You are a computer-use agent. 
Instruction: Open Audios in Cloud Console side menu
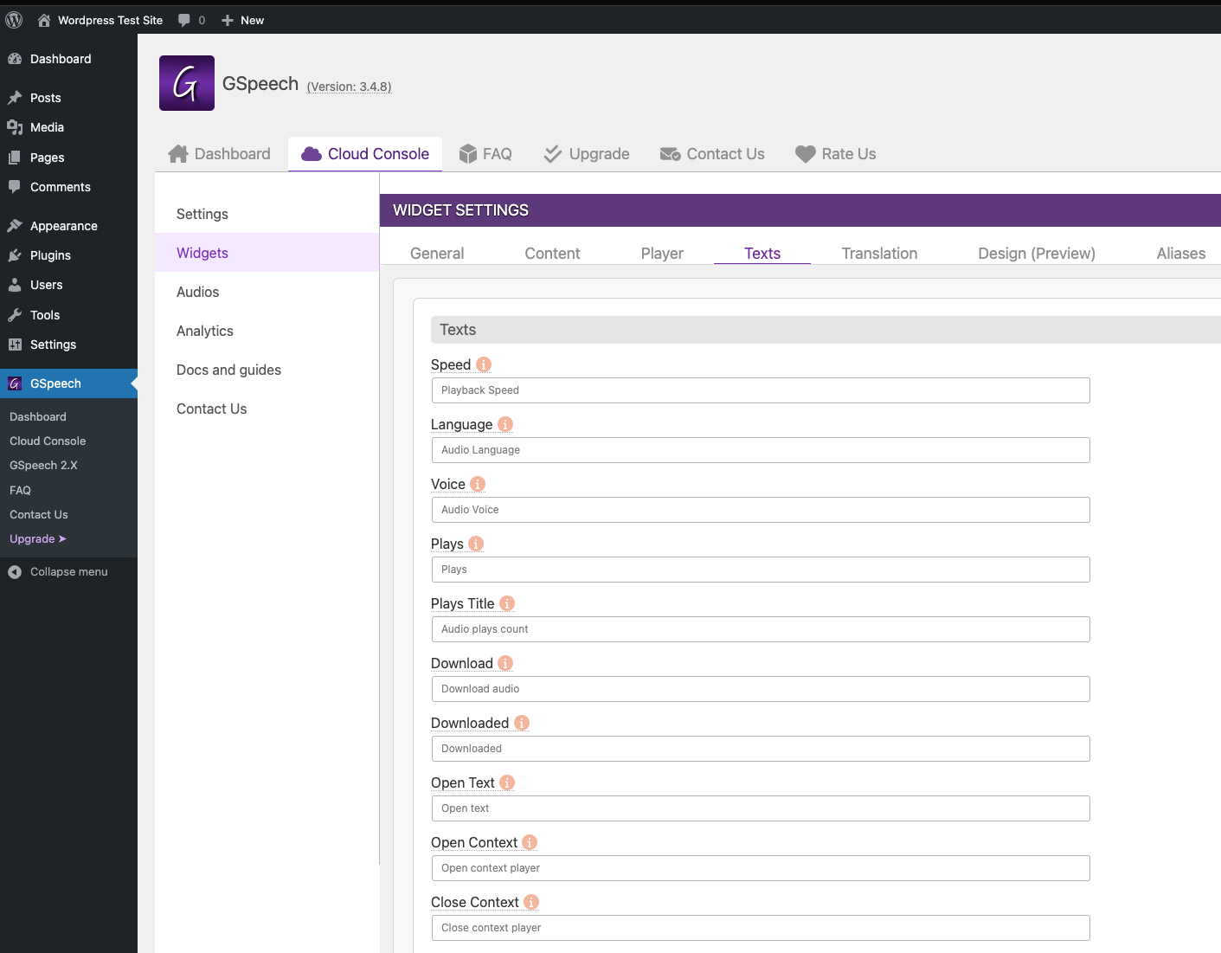pyautogui.click(x=267, y=292)
